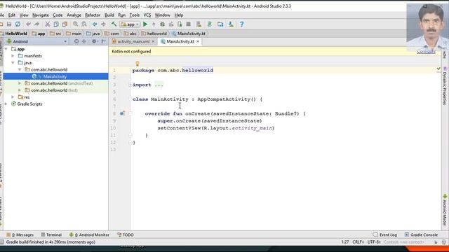This screenshot has height=252, width=449.
Task: Open the AVD Manager icon
Action: [x=199, y=24]
